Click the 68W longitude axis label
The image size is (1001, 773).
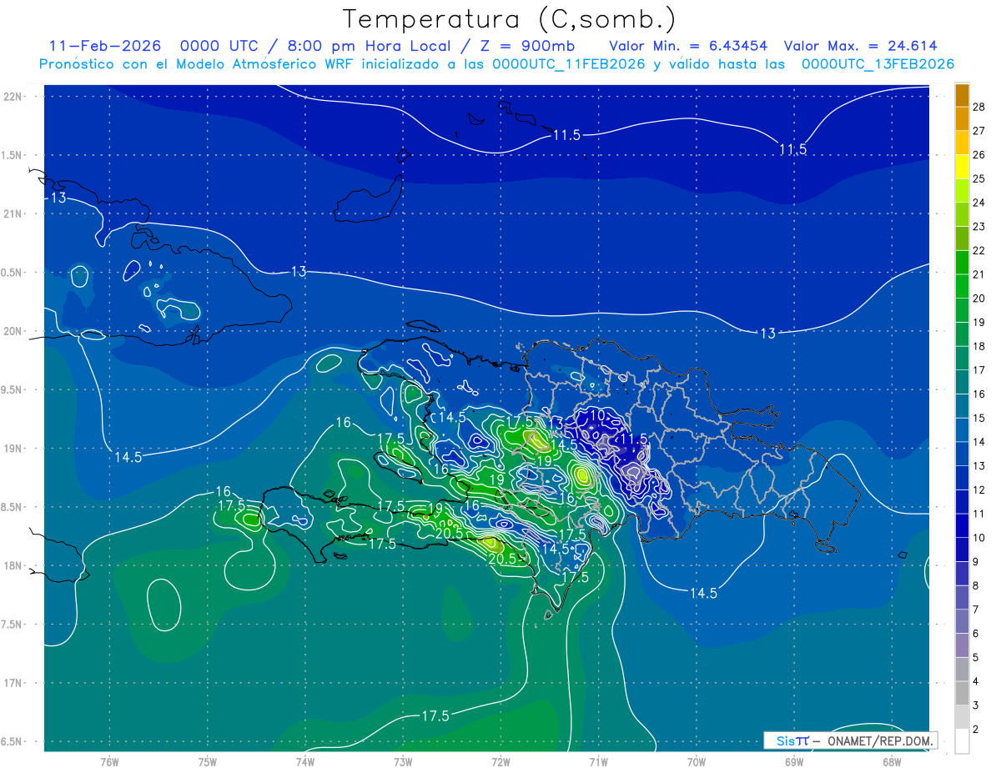click(x=891, y=761)
